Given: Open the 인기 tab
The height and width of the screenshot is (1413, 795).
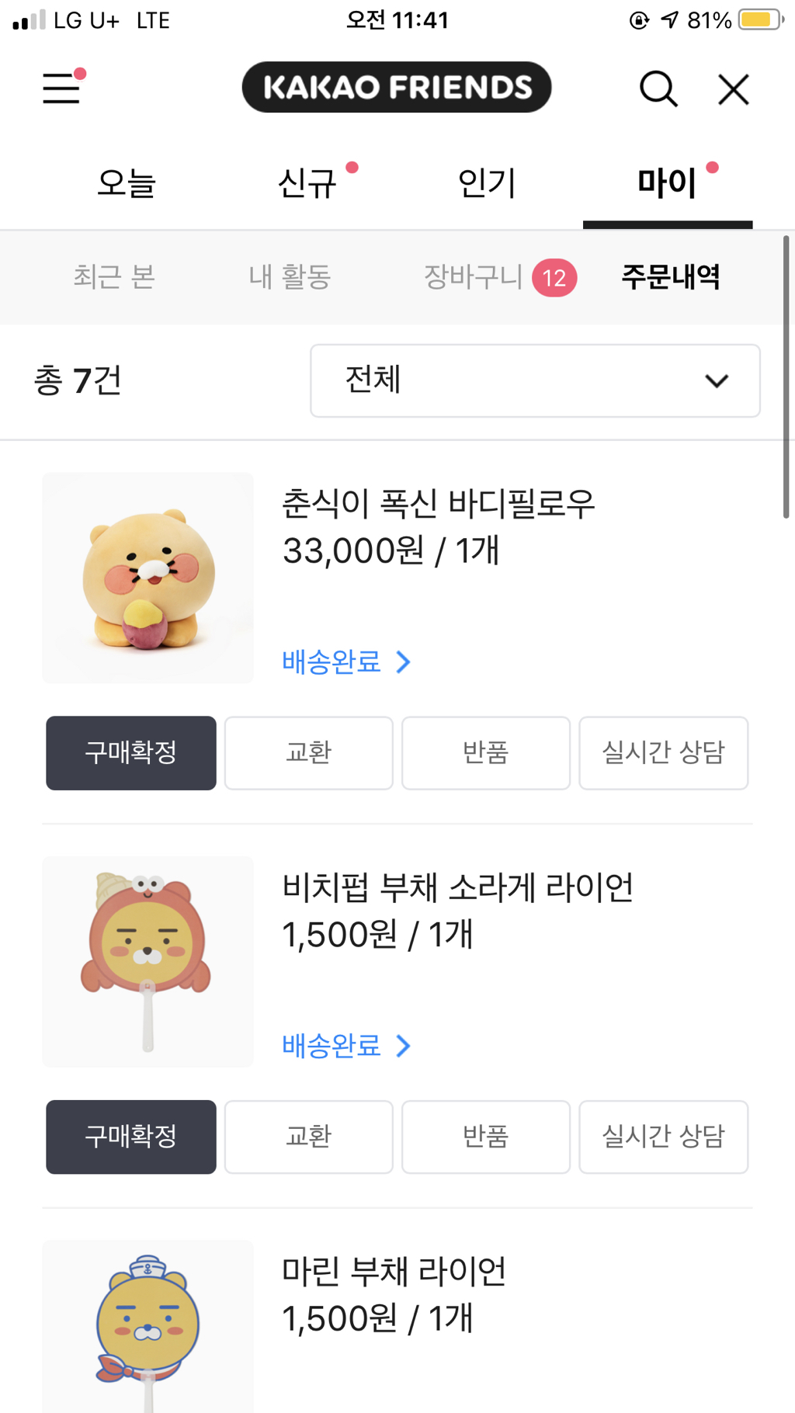Looking at the screenshot, I should point(487,183).
